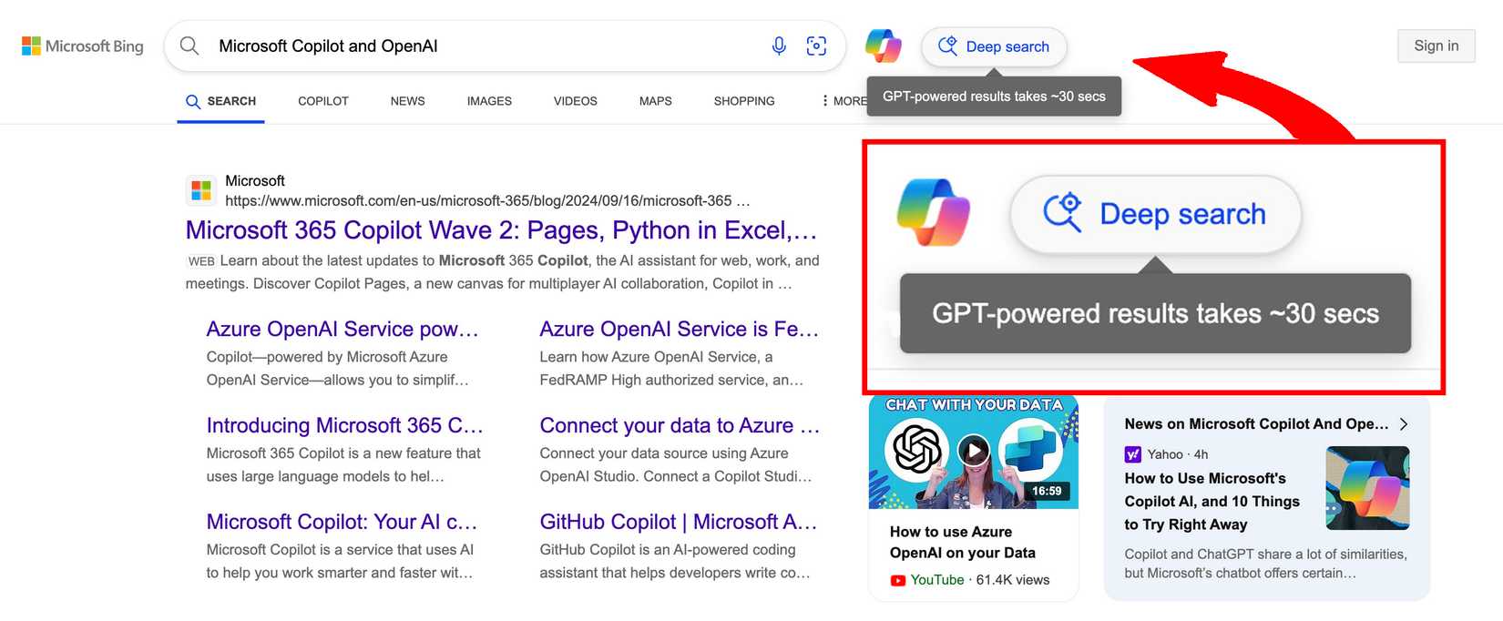Click the magnifier search icon in search box
Image resolution: width=1503 pixels, height=621 pixels.
[x=189, y=46]
